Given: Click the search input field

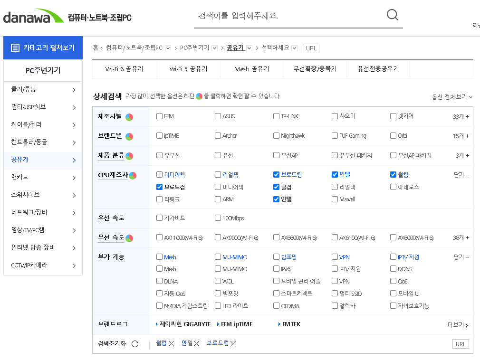Looking at the screenshot, I should click(289, 16).
